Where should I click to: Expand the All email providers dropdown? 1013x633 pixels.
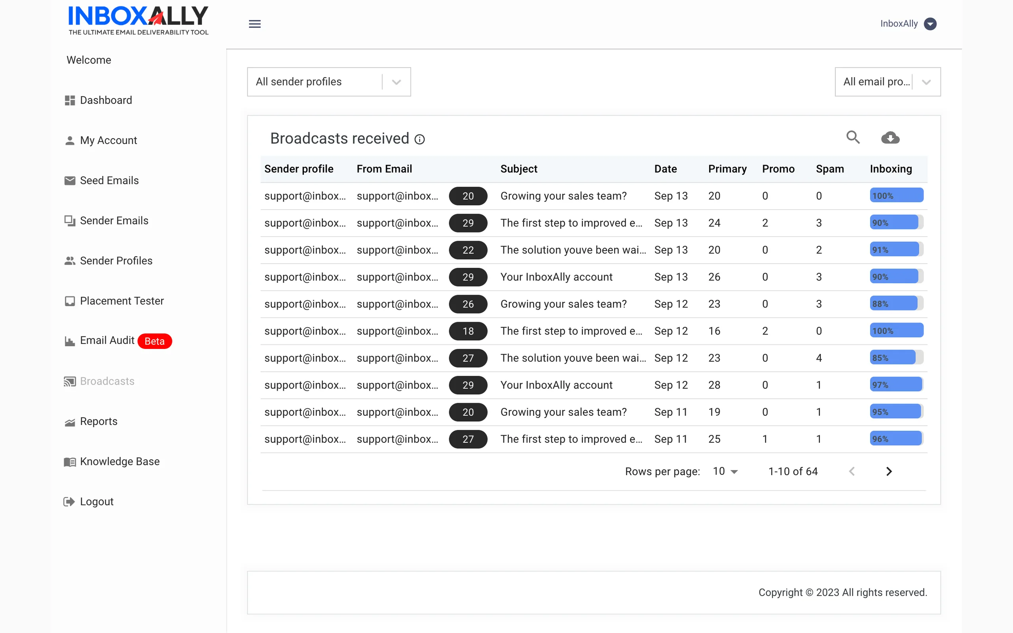click(x=888, y=82)
